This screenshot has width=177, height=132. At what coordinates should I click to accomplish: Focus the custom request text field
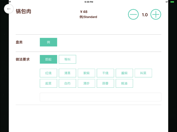pos(100,97)
